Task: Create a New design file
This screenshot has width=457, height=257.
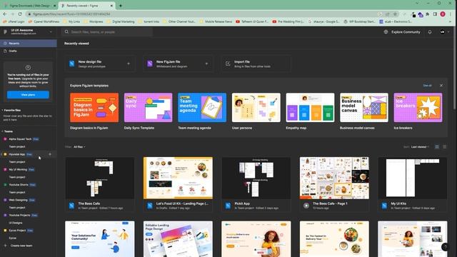Action: coord(100,64)
